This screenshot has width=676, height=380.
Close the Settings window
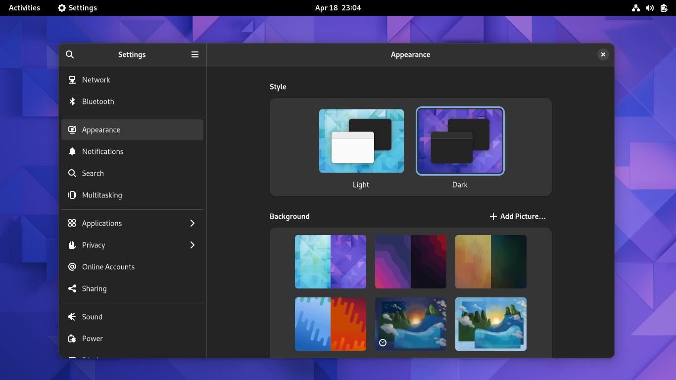click(603, 54)
